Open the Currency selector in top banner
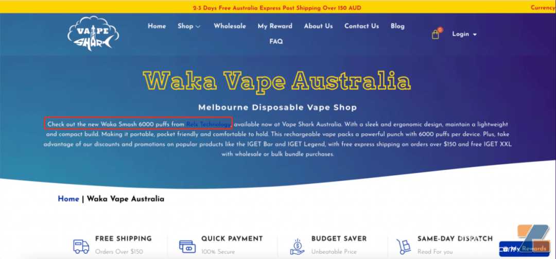 click(543, 7)
